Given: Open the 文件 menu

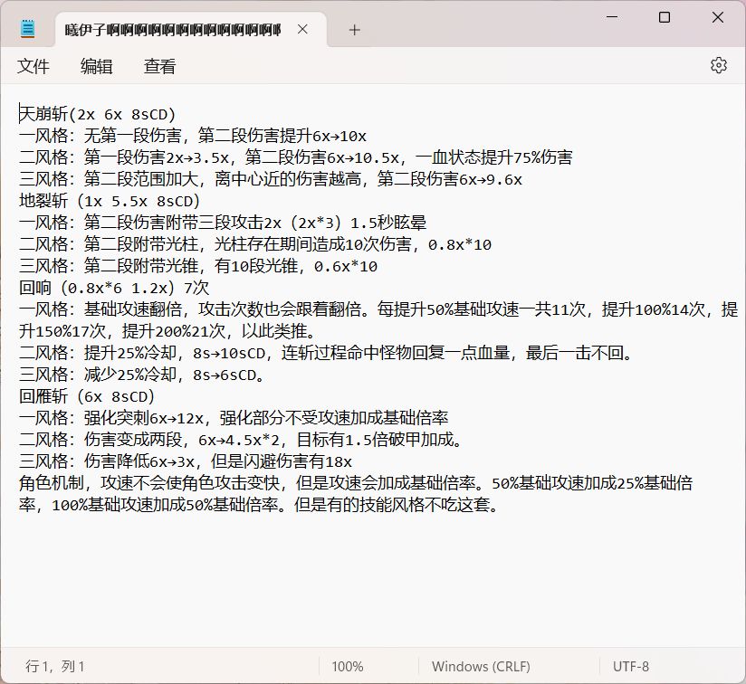Looking at the screenshot, I should [33, 66].
